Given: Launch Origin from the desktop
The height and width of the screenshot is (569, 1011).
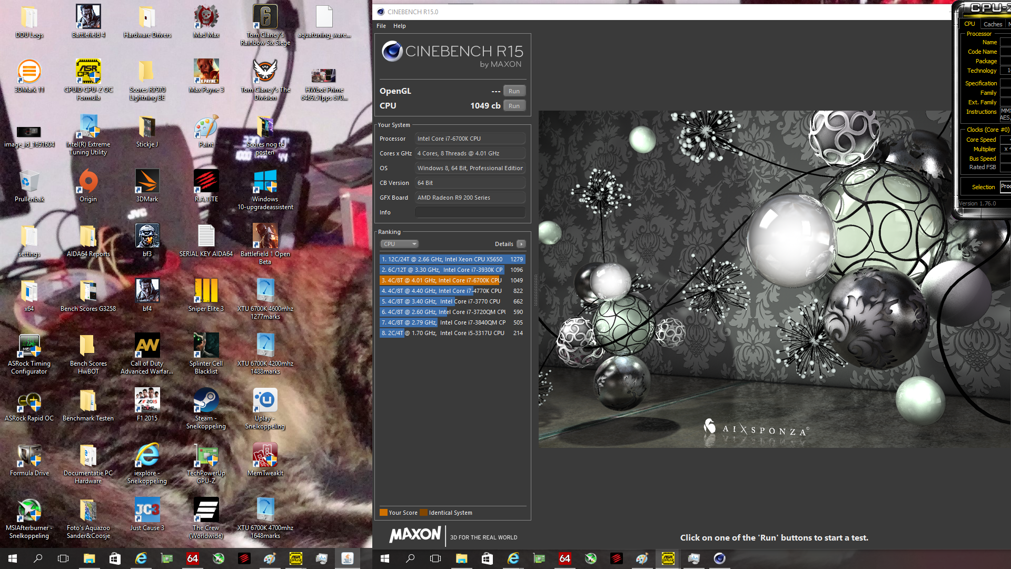Looking at the screenshot, I should point(88,185).
